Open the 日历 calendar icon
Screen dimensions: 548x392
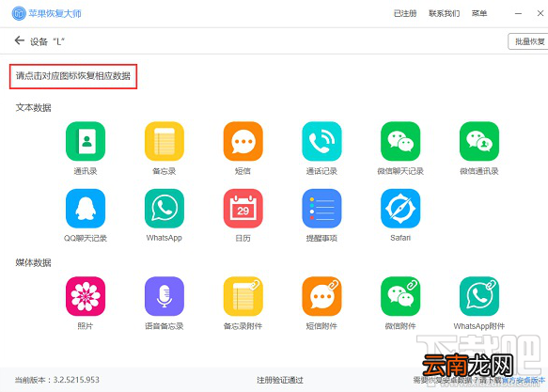point(243,209)
